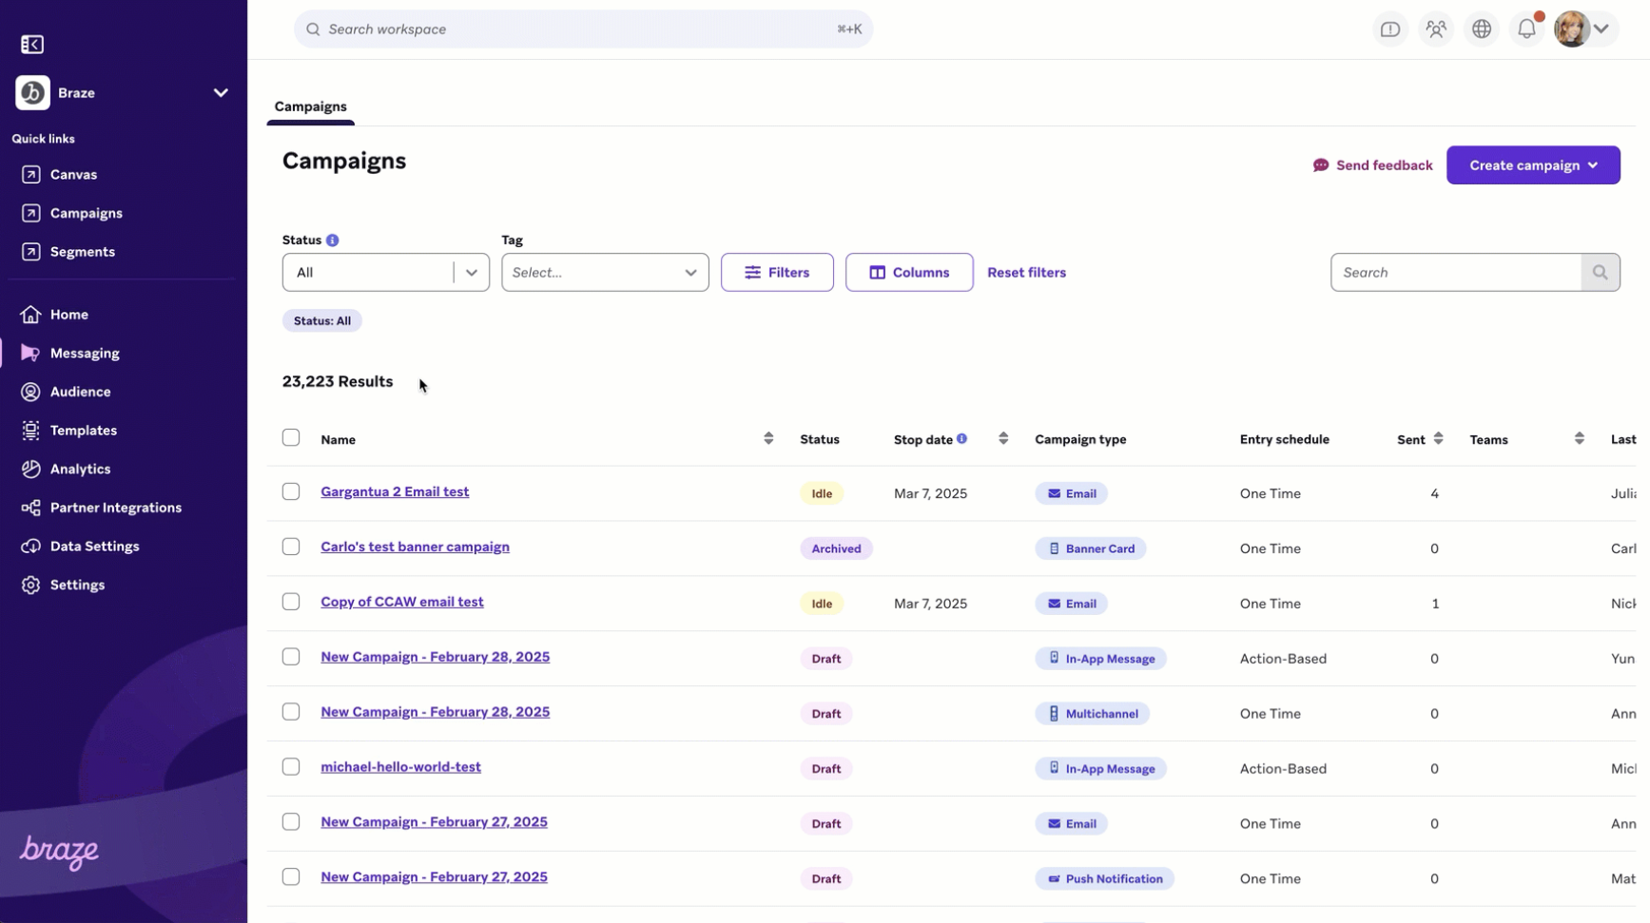Collapse the sidebar with the panel icon
This screenshot has height=923, width=1650.
(x=32, y=45)
